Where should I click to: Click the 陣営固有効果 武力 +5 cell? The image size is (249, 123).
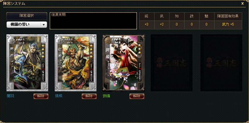click(x=228, y=25)
